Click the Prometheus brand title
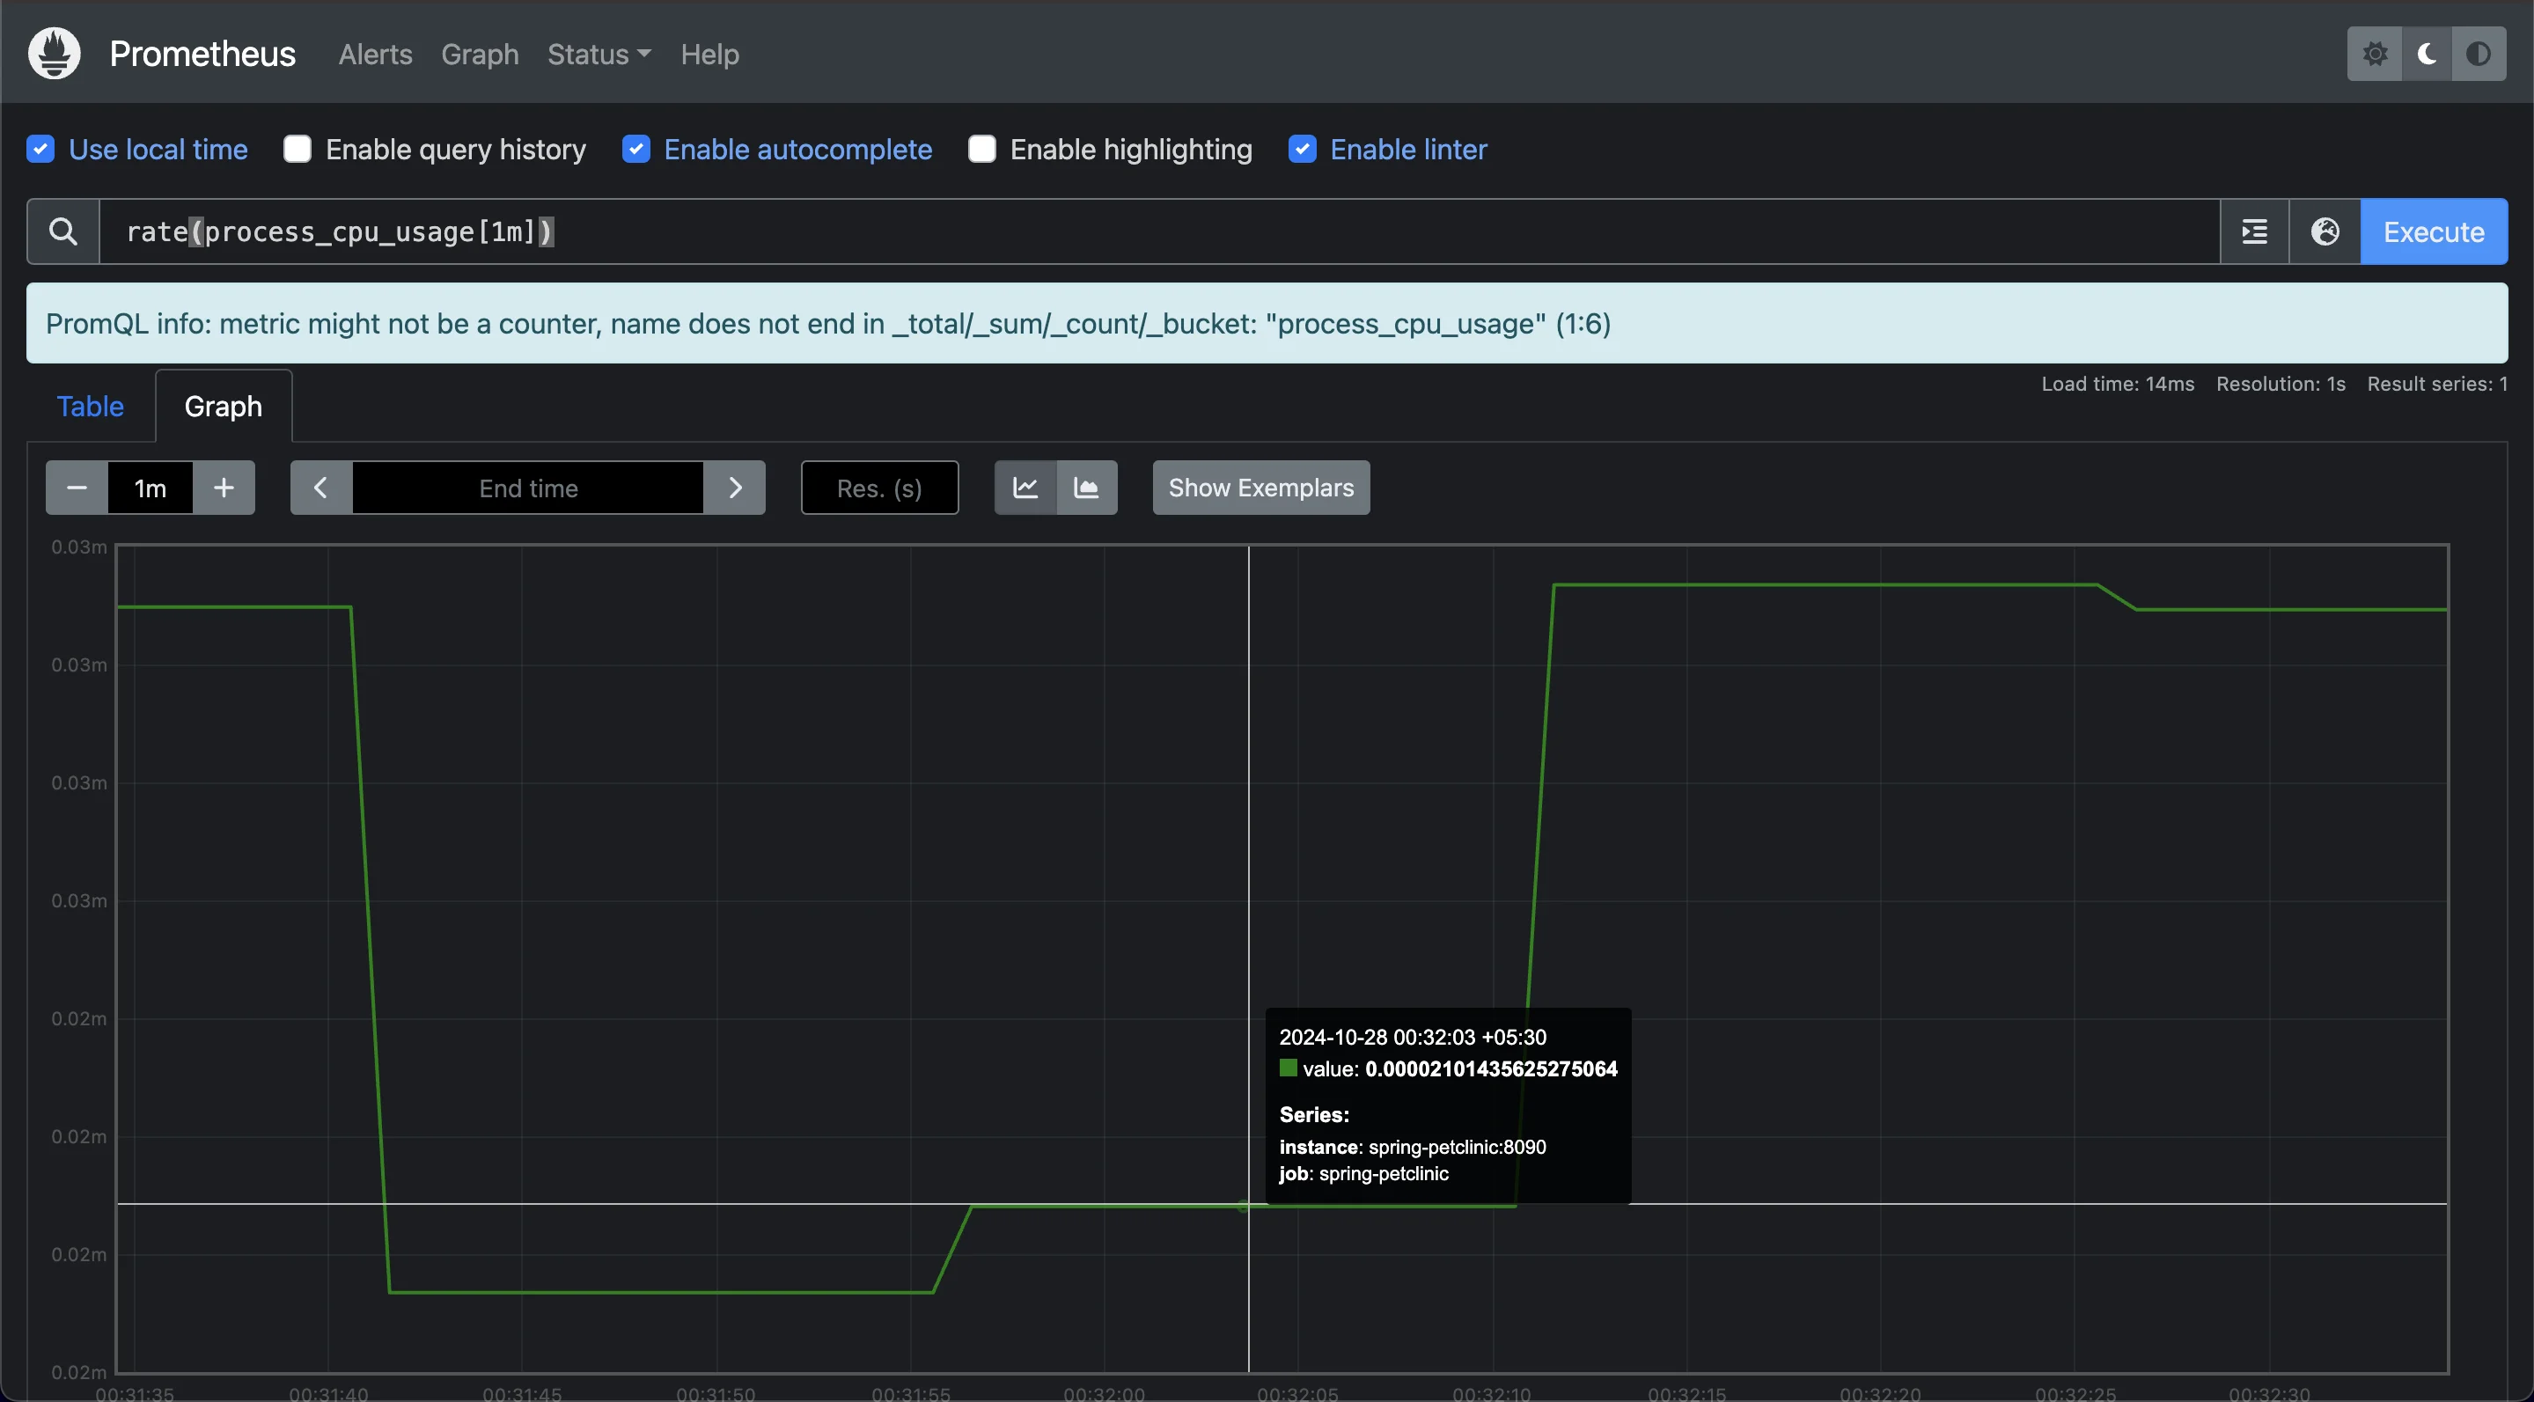Image resolution: width=2534 pixels, height=1402 pixels. click(202, 54)
